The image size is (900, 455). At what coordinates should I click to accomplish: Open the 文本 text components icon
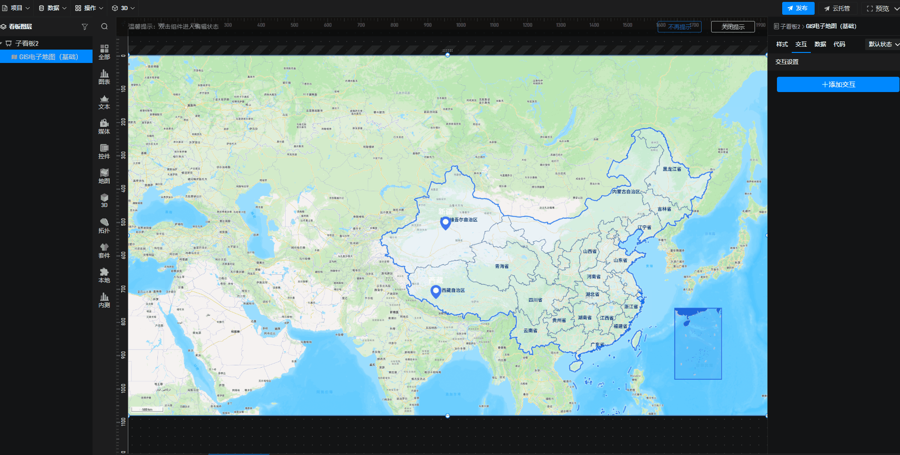click(104, 102)
